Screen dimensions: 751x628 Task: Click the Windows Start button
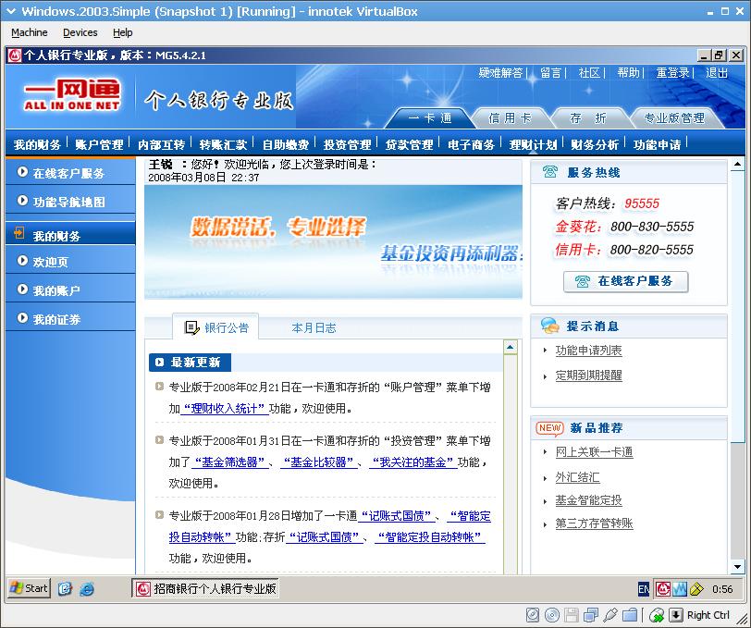click(29, 587)
